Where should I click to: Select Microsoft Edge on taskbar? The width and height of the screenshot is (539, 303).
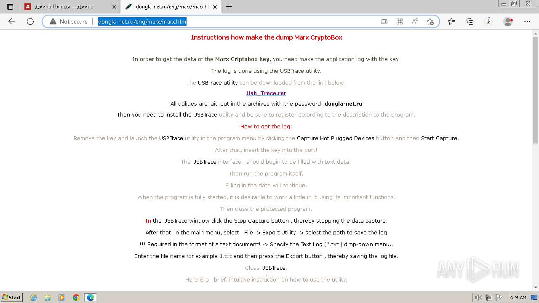coord(91,298)
